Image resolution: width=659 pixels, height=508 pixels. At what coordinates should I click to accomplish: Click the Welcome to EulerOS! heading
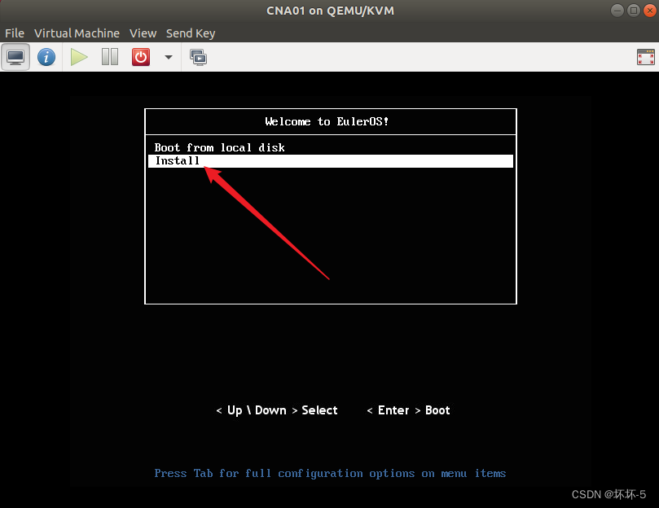[327, 121]
